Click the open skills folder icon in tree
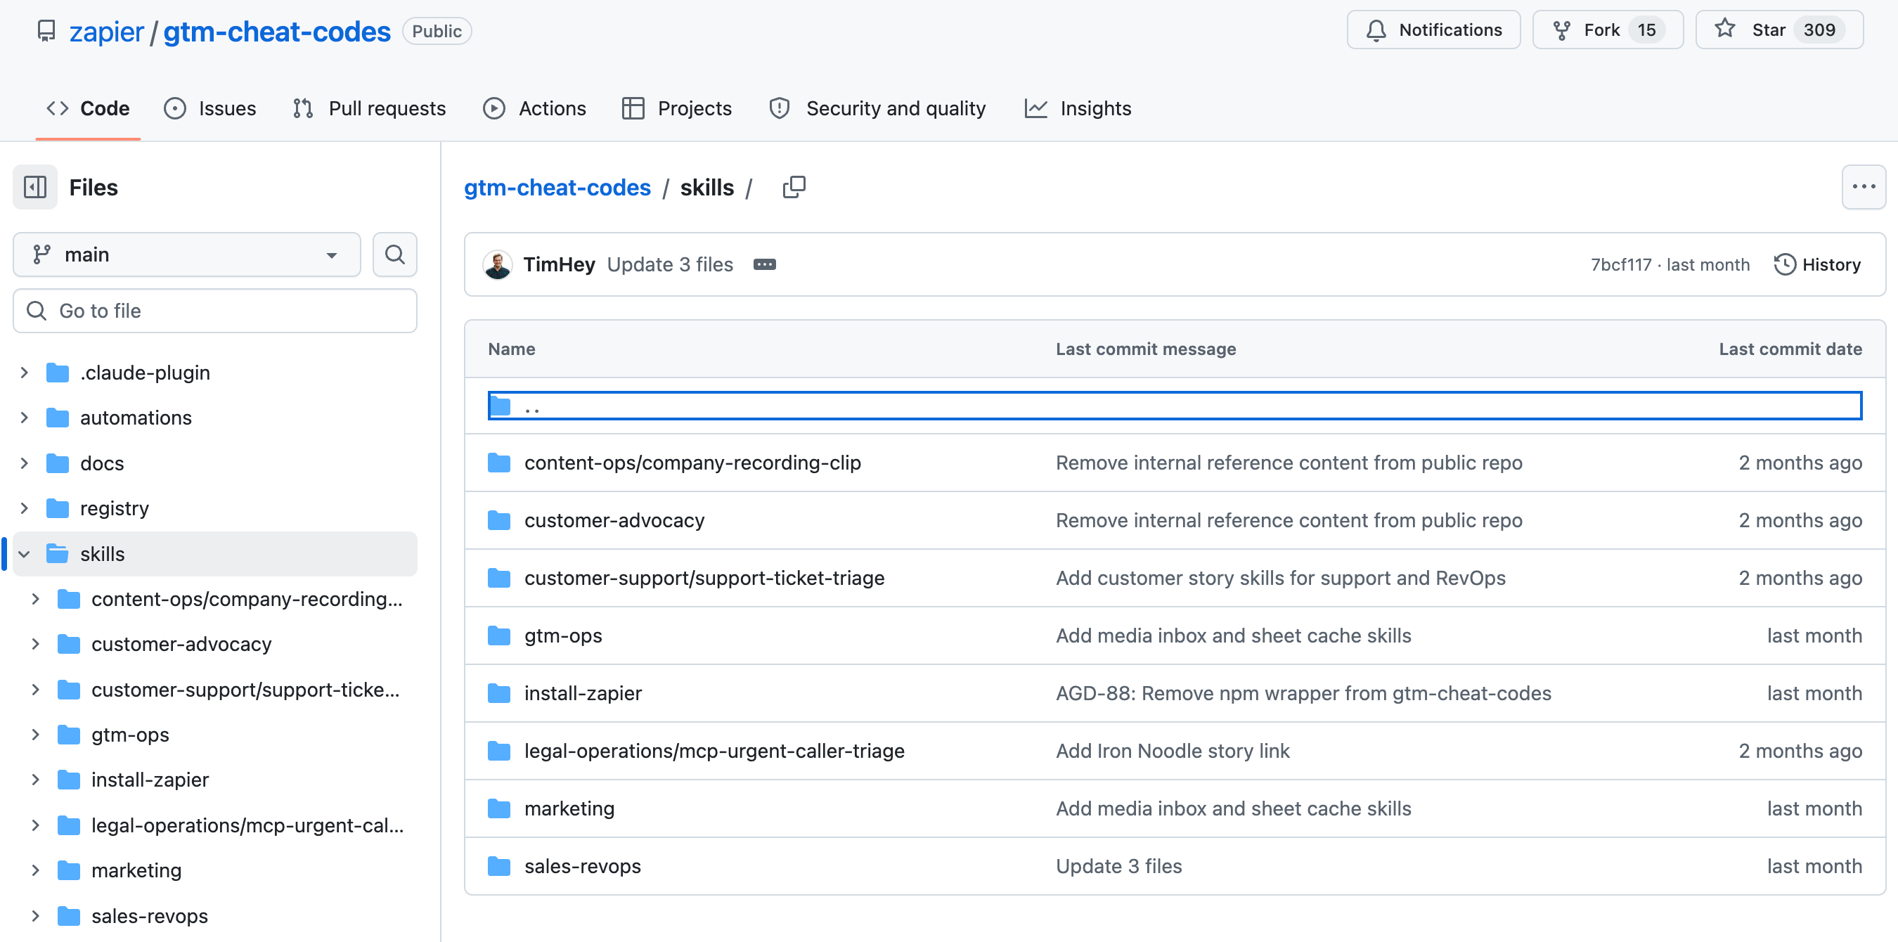1898x942 pixels. coord(58,553)
